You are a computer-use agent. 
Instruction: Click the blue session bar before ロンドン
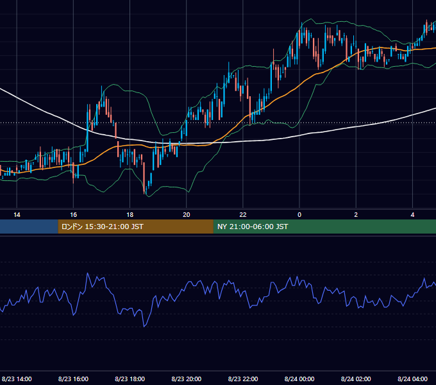click(x=29, y=227)
